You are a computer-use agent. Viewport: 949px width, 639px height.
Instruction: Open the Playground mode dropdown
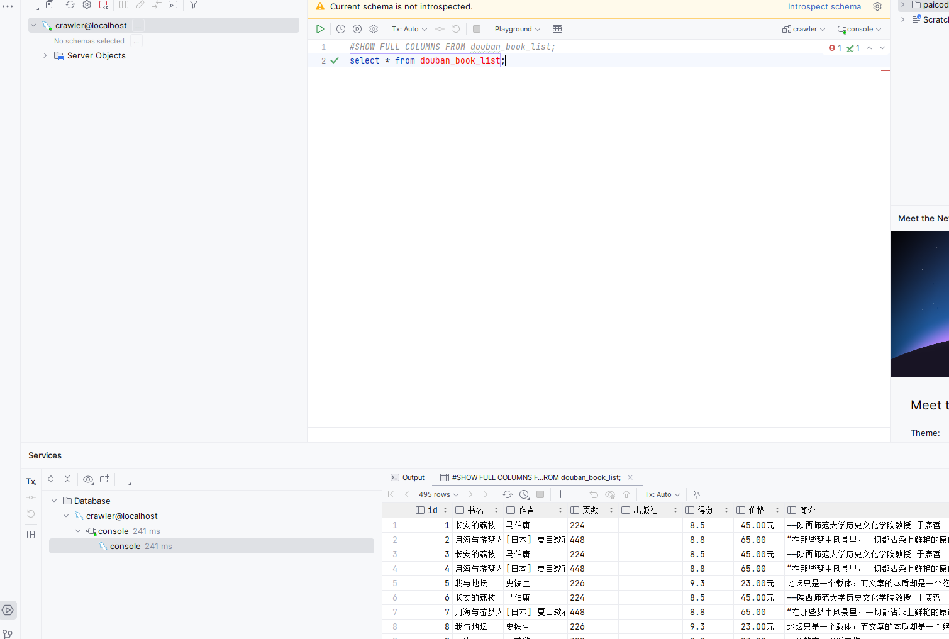(x=518, y=29)
